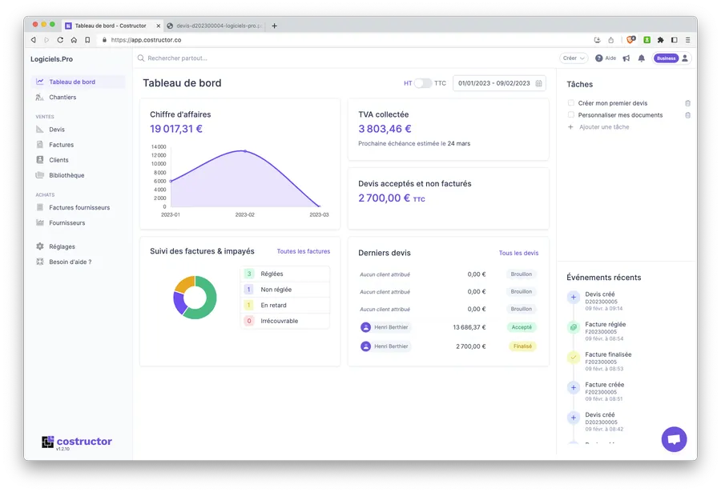Screen dimensions: 721x492
Task: Click the green segment of donut chart
Action: pos(206,307)
